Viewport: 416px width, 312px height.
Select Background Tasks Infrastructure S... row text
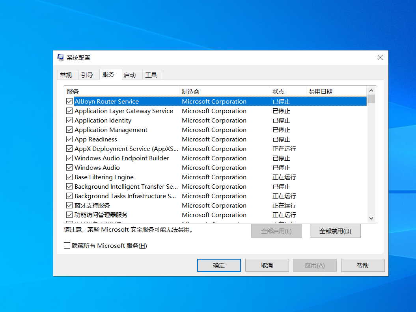[x=125, y=196]
